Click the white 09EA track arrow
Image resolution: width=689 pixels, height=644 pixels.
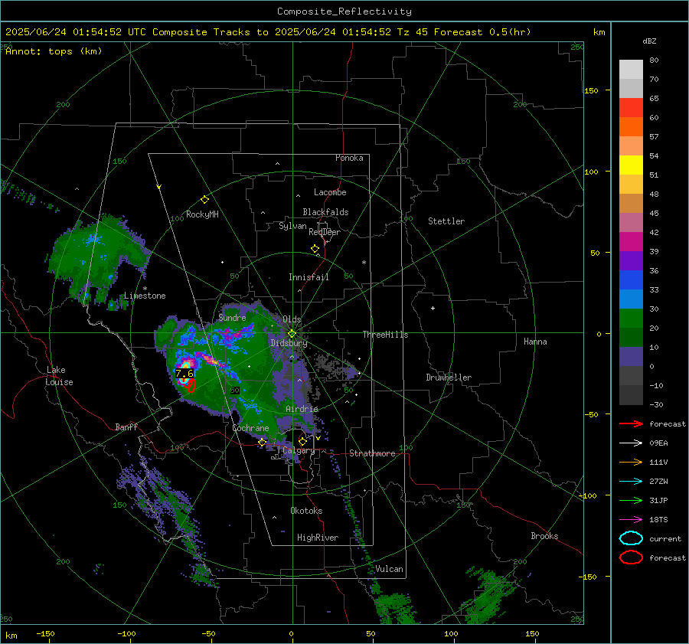point(631,443)
